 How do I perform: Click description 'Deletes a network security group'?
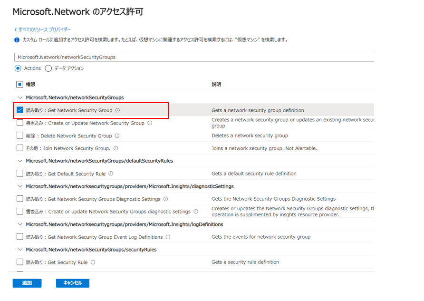click(250, 136)
